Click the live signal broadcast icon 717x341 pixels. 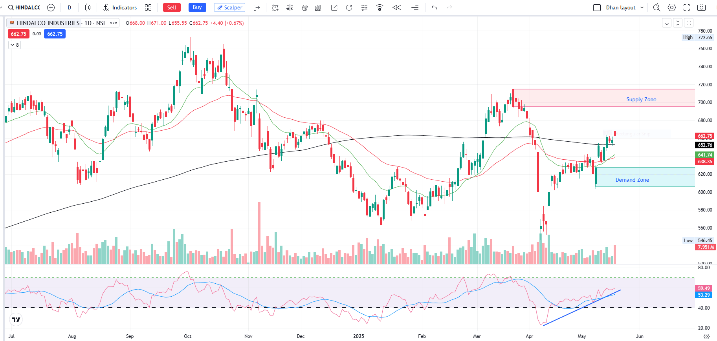(380, 7)
